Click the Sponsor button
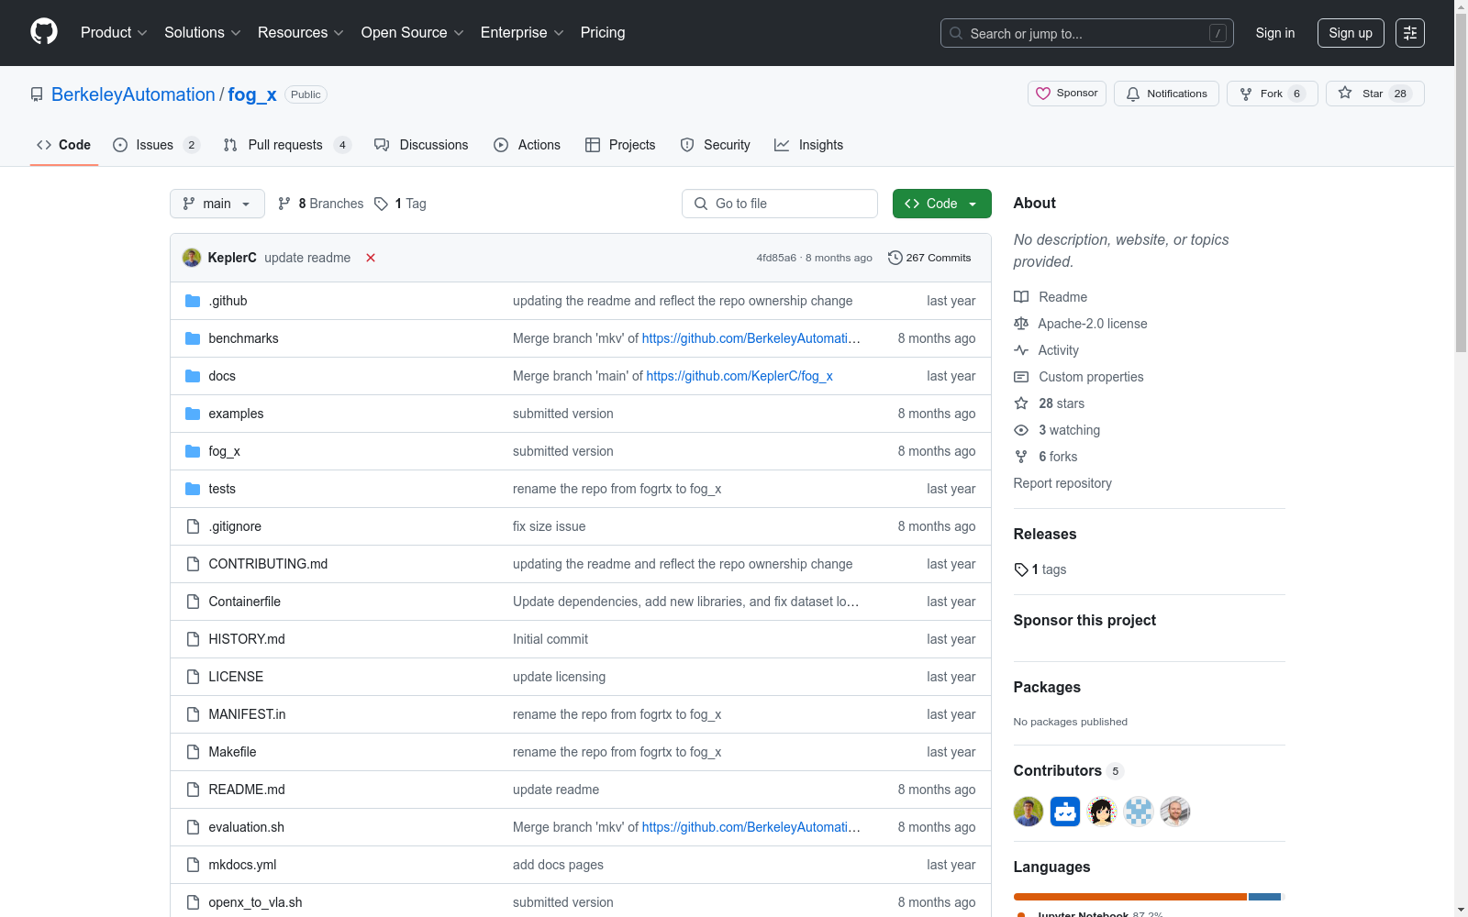The height and width of the screenshot is (917, 1468). pos(1067,94)
